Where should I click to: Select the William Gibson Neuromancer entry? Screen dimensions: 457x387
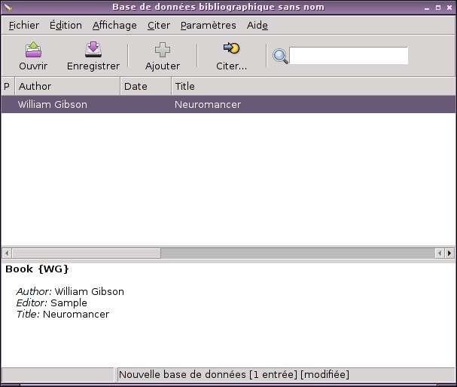pos(227,105)
